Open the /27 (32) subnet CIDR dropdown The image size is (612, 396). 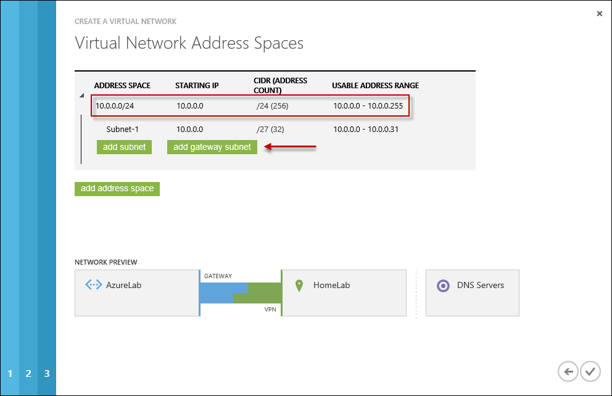click(x=270, y=130)
